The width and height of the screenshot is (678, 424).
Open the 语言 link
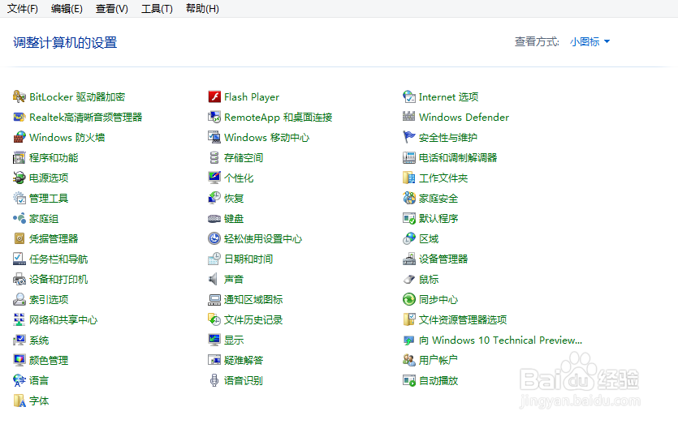click(39, 381)
